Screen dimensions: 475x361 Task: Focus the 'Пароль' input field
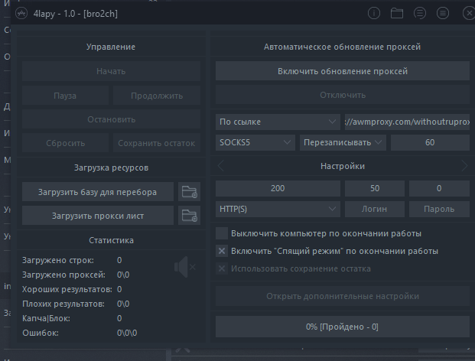[439, 209]
